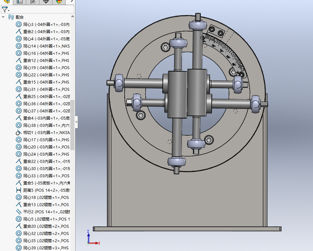Select coincident mate icon of 重合25
The height and width of the screenshot is (251, 313).
click(x=19, y=96)
